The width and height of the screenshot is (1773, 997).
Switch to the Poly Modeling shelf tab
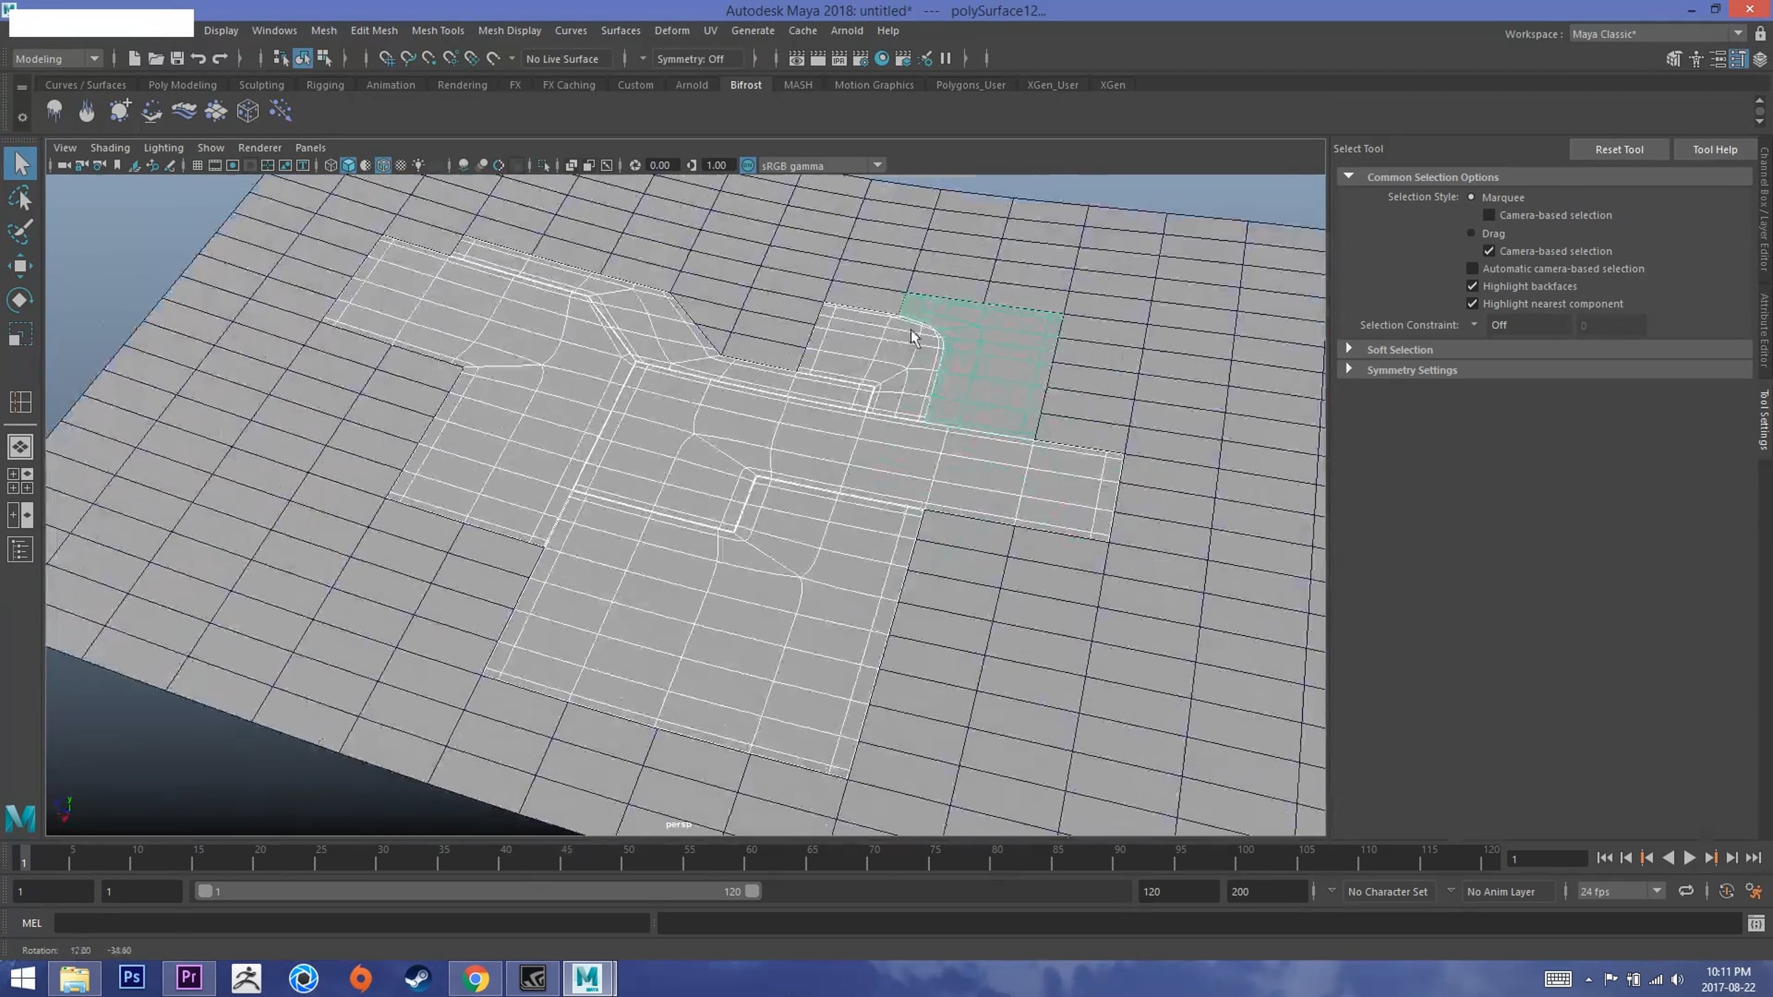182,85
